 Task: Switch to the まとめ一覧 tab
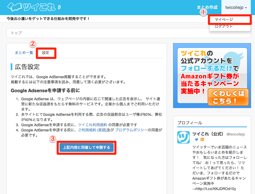24,52
